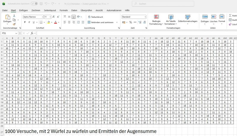This screenshot has width=237, height=136.
Task: Apply red font color A
Action: pyautogui.click(x=55, y=22)
